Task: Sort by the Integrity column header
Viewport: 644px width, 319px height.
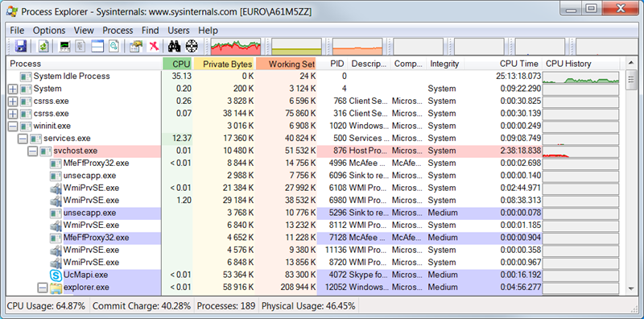Action: [x=445, y=64]
